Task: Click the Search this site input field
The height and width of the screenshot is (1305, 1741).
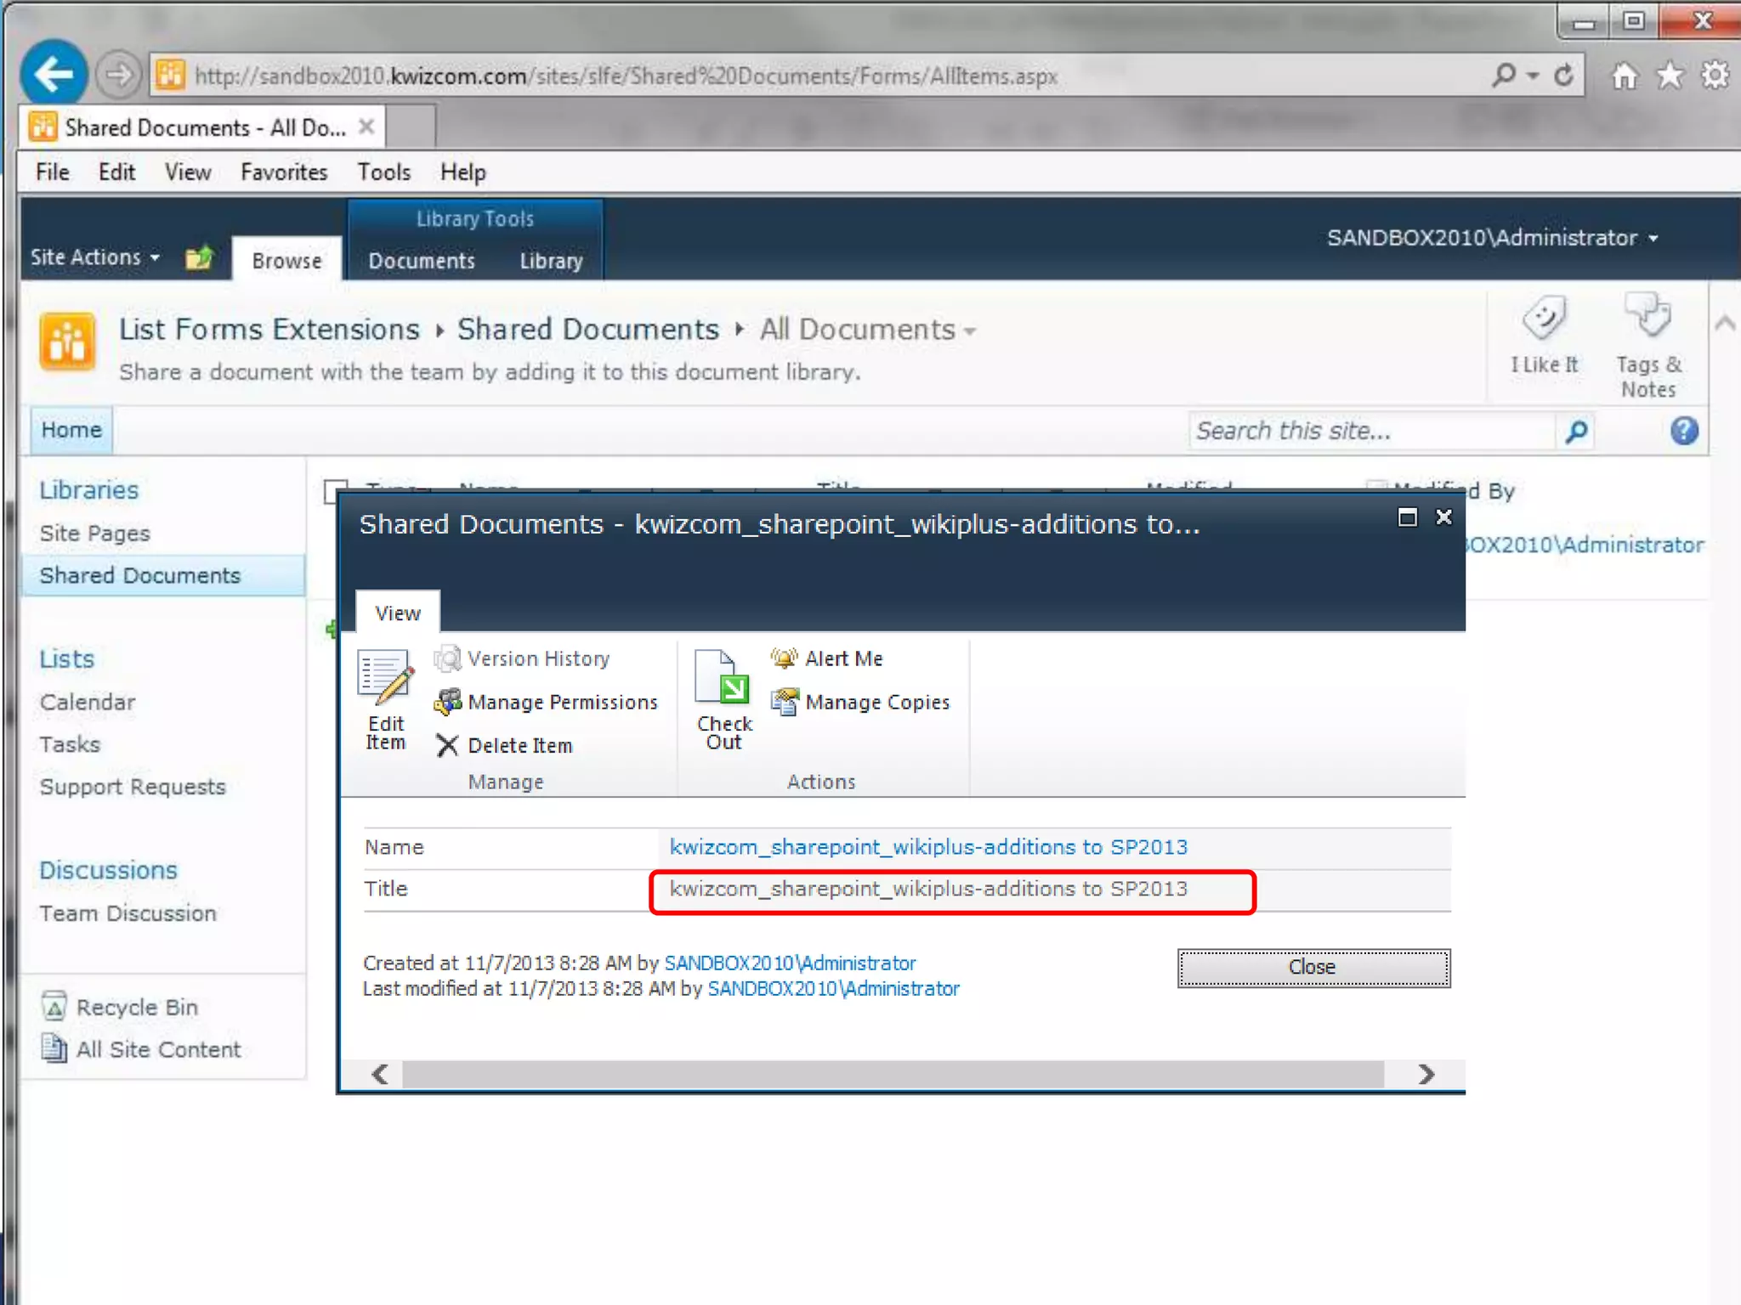Action: (x=1373, y=432)
